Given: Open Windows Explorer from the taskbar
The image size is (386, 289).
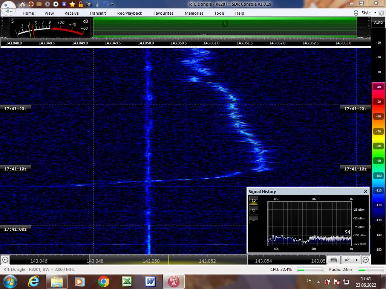Looking at the screenshot, I should (x=57, y=281).
